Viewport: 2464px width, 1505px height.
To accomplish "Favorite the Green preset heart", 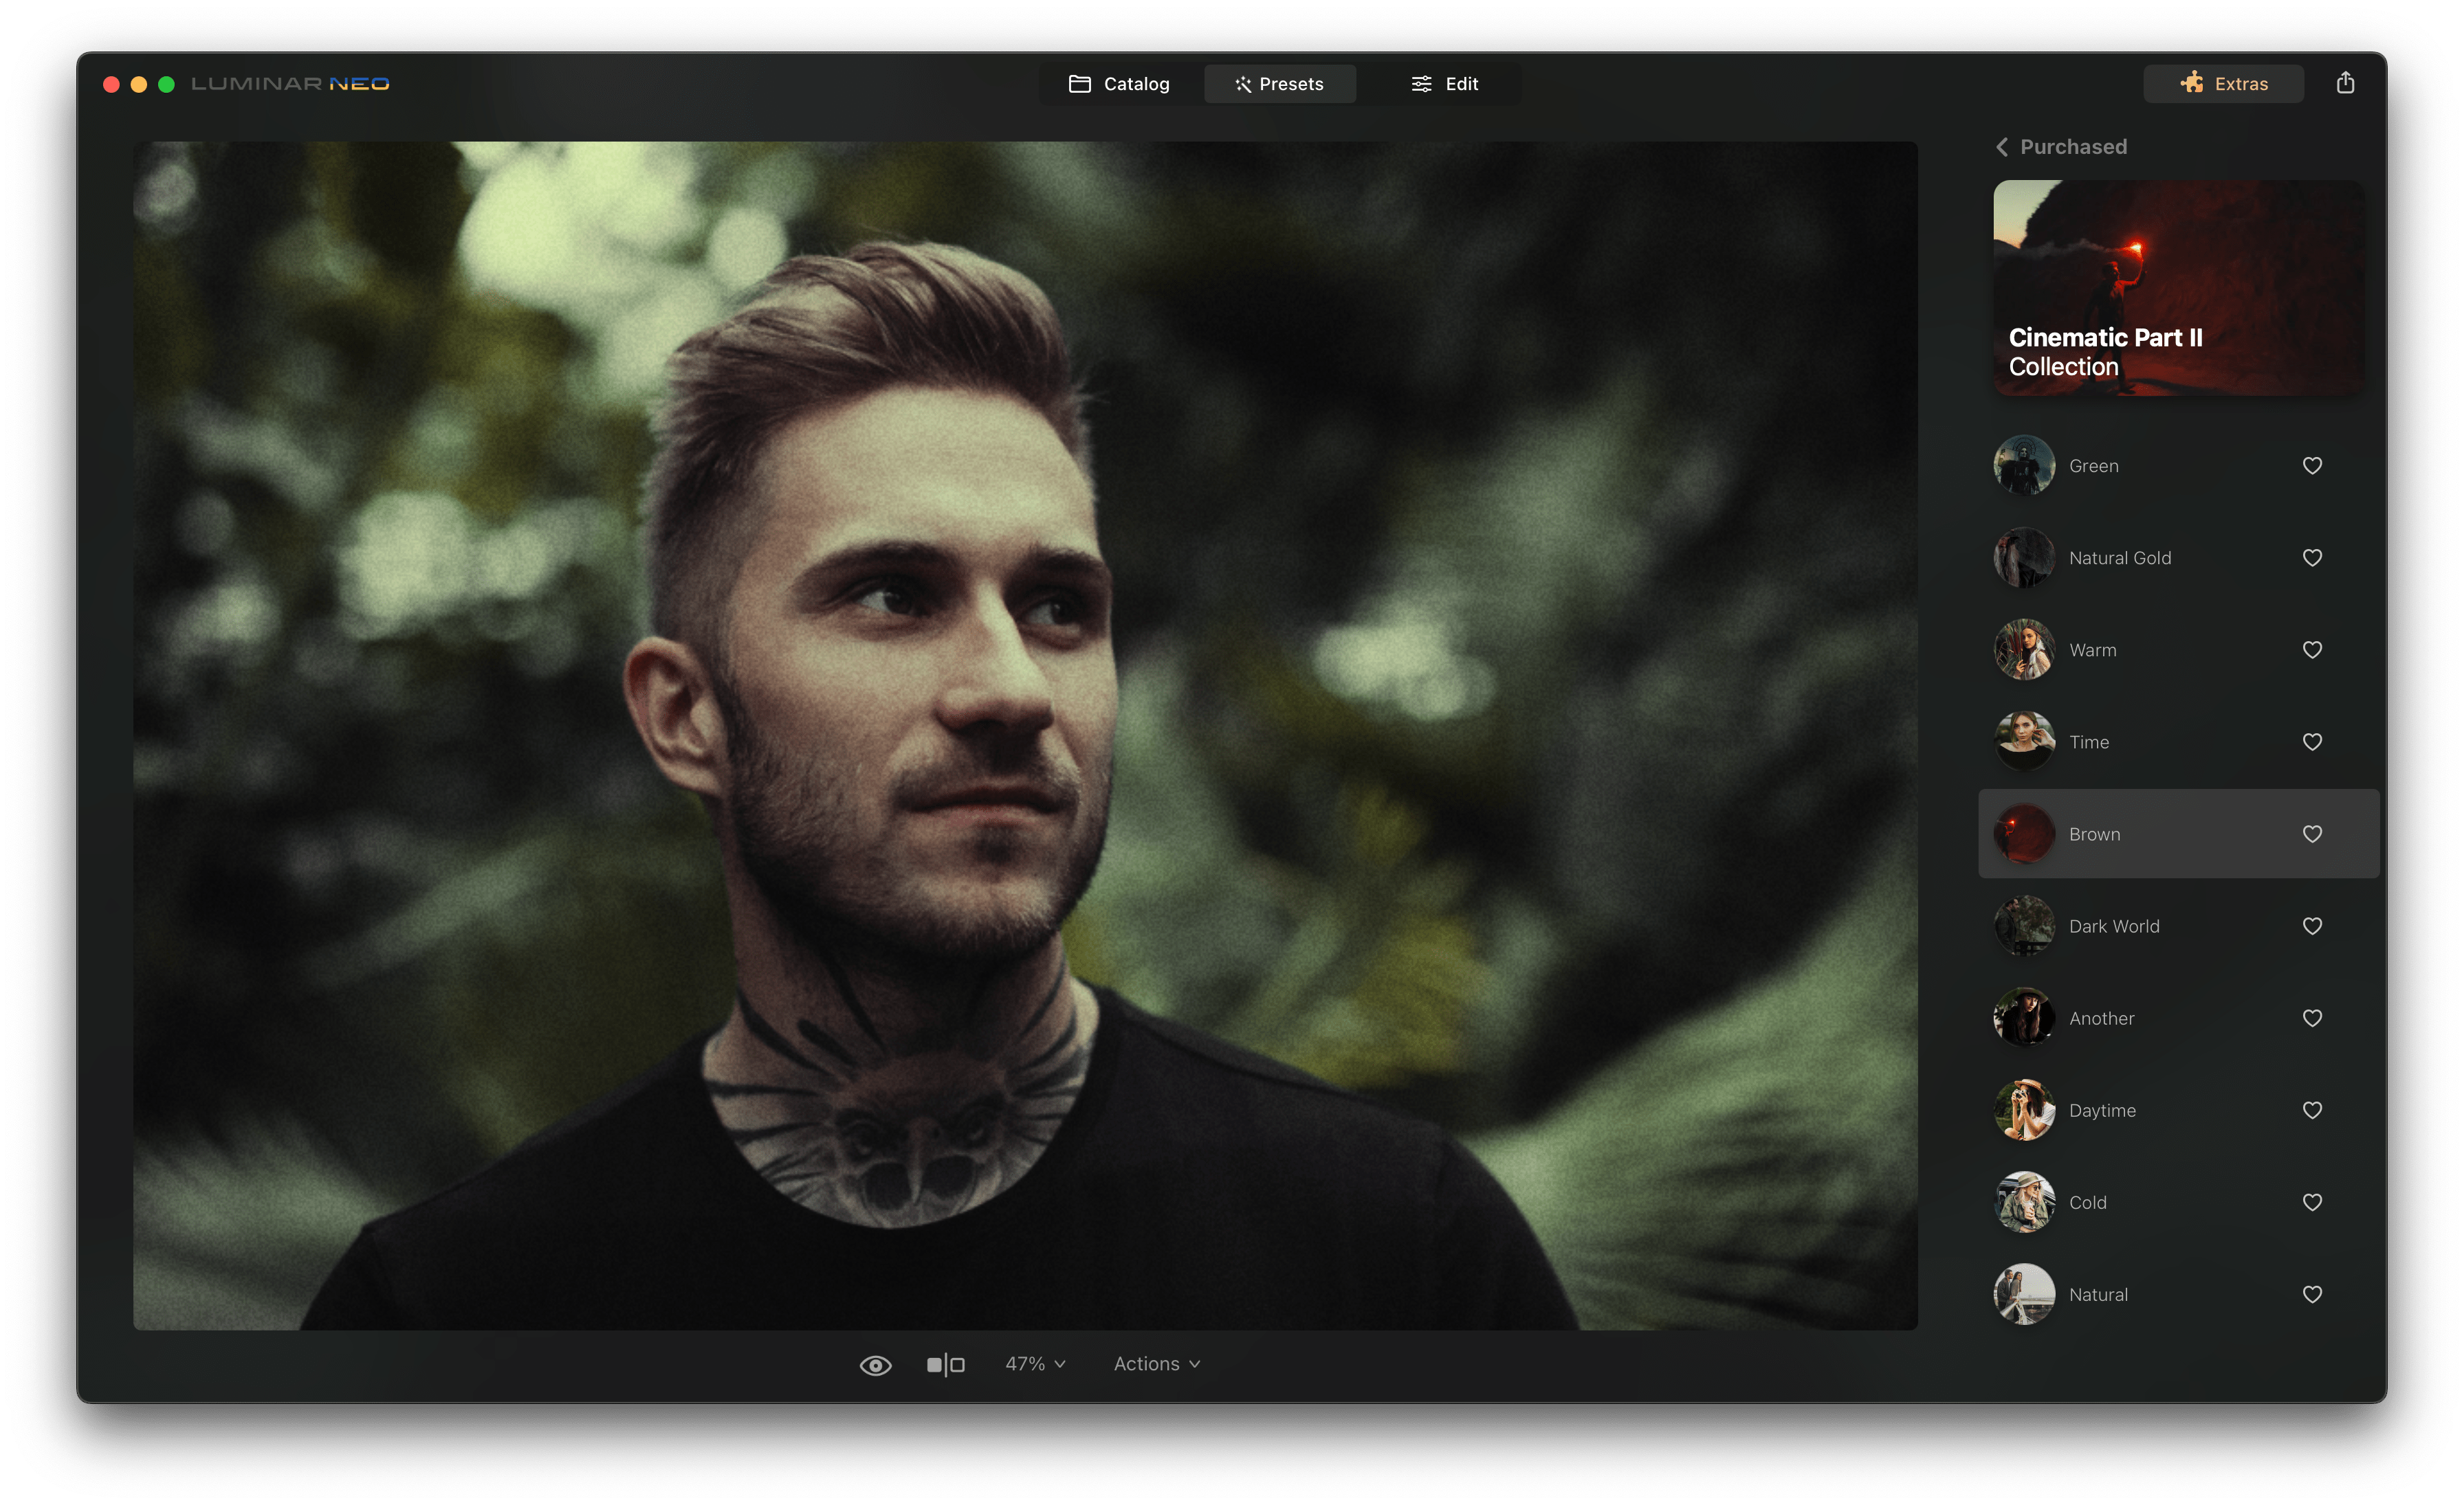I will [2312, 466].
